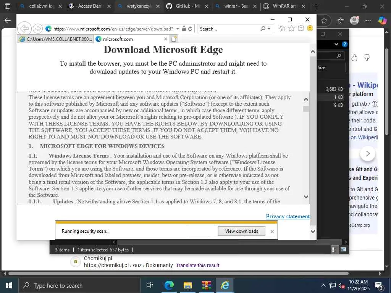Switch to the WinRAR archive Edge tab
The height and width of the screenshot is (293, 391).
tap(284, 6)
